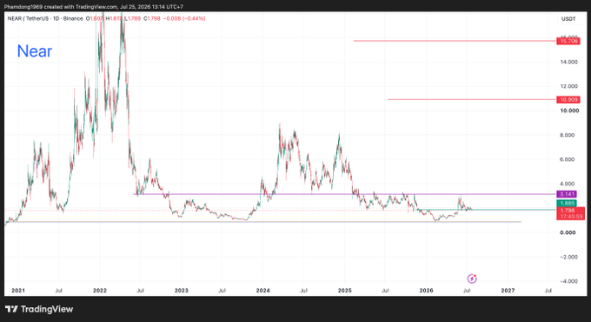This screenshot has width=591, height=322.
Task: Click the −2.000 price axis label
Action: coord(568,257)
